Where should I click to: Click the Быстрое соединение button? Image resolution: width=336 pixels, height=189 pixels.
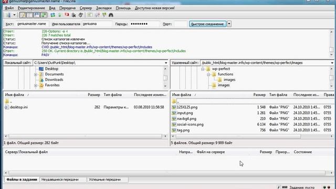(x=207, y=24)
